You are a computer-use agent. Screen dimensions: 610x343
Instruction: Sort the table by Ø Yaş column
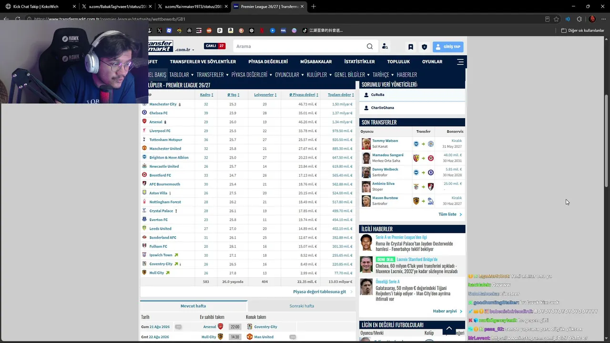pos(233,95)
